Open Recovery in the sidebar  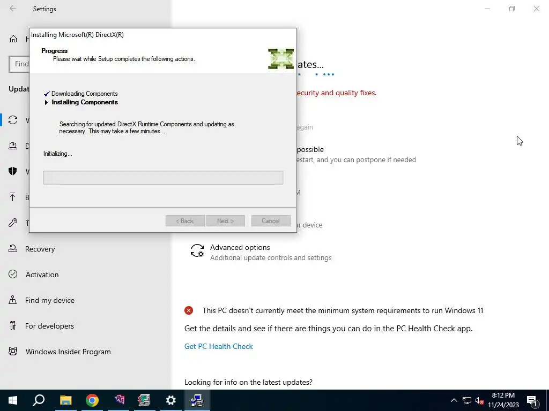[40, 249]
